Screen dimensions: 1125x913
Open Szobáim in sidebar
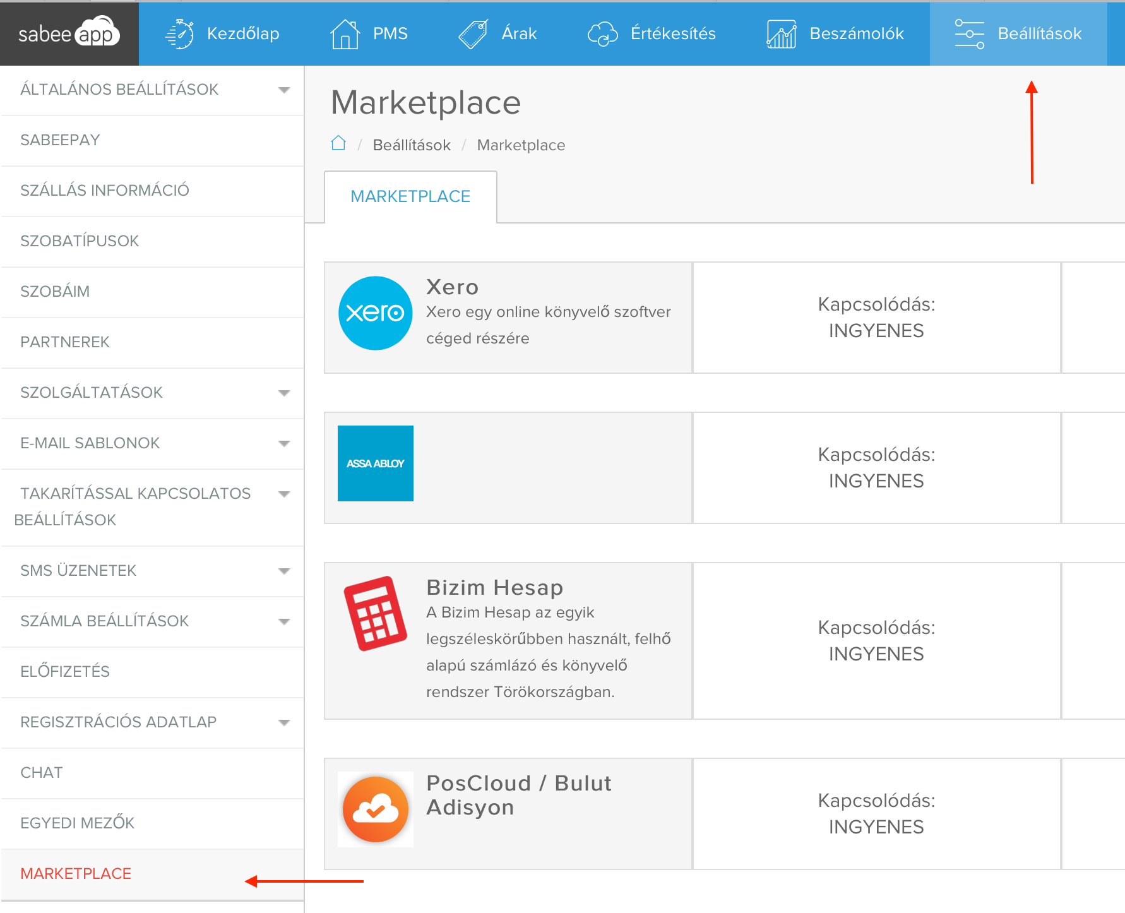[x=152, y=292]
